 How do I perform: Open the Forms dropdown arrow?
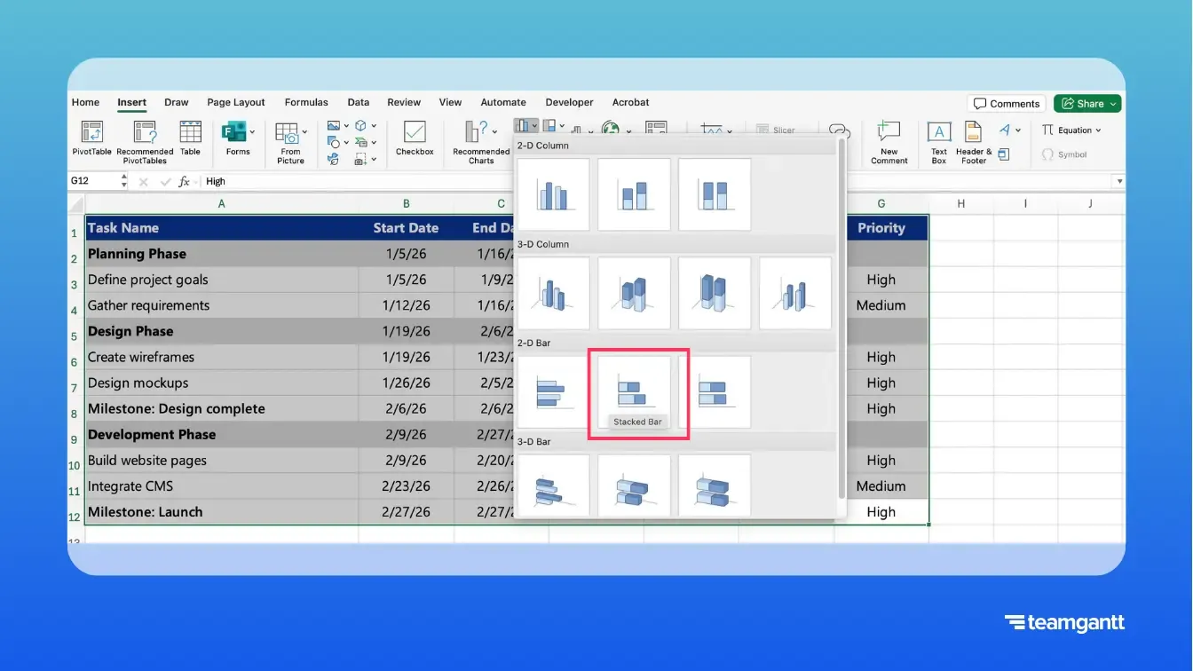[253, 132]
